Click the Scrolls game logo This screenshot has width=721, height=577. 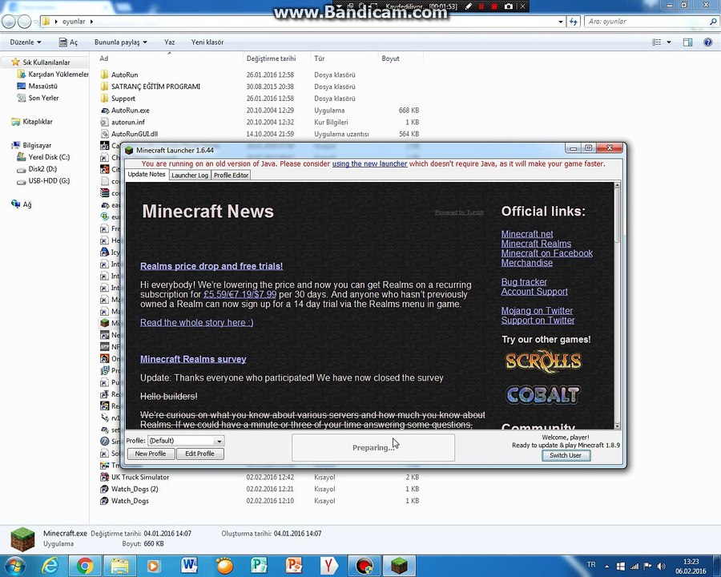coord(543,361)
